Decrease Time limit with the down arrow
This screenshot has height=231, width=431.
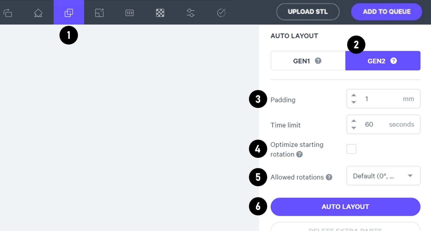(x=354, y=128)
